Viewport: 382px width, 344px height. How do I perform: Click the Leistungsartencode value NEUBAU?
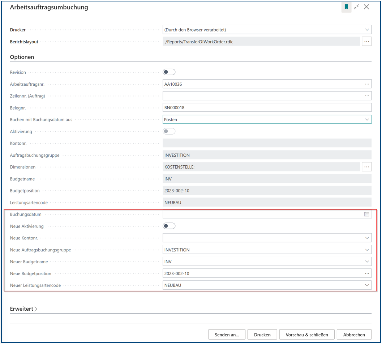coord(267,203)
